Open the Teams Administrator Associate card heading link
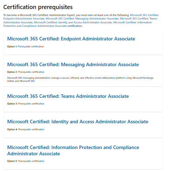The height and width of the screenshot is (172, 169). [x=68, y=96]
